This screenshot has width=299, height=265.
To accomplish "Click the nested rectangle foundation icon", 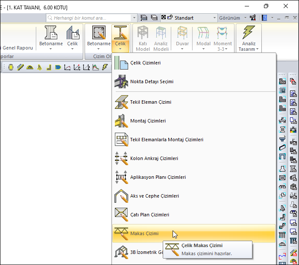I will pos(282,178).
